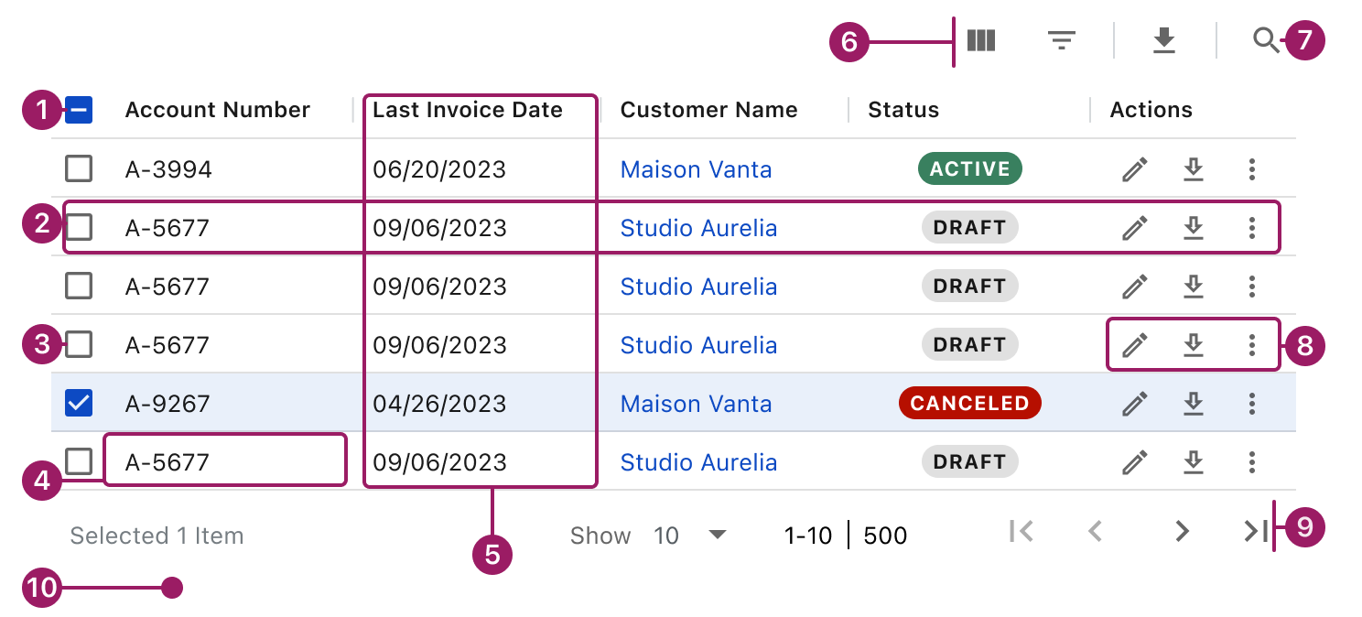Expand the Show 10 rows-per-page dropdown
Viewport: 1362px width, 617px height.
[718, 535]
